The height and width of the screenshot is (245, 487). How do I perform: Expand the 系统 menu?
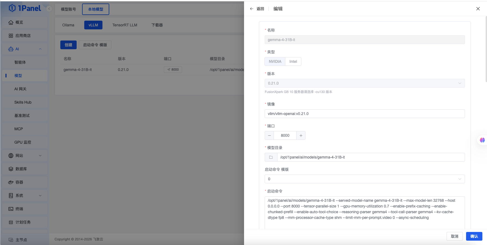[x=25, y=196]
